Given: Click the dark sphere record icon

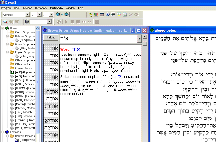Looking at the screenshot, I should [27, 21].
